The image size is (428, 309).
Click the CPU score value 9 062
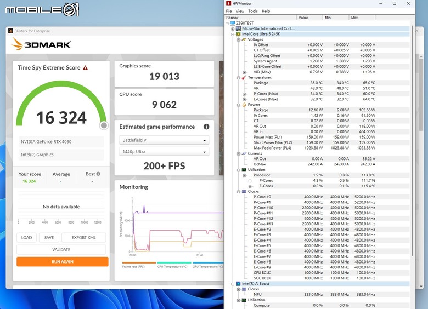click(164, 105)
